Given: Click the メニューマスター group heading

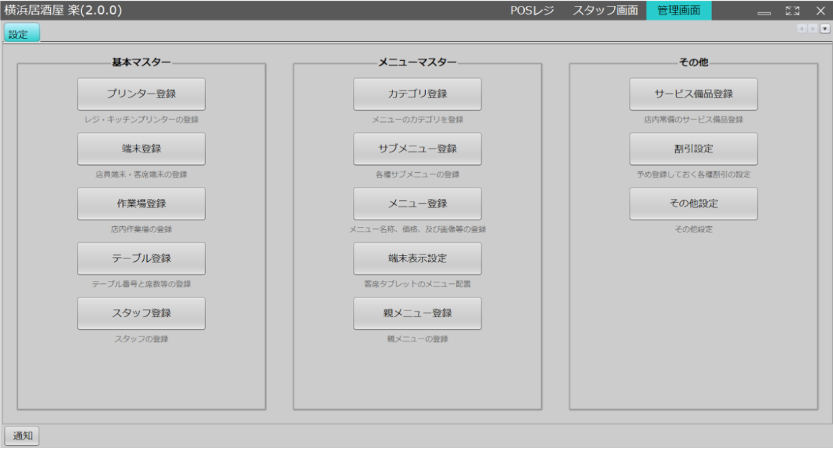Looking at the screenshot, I should (x=417, y=62).
